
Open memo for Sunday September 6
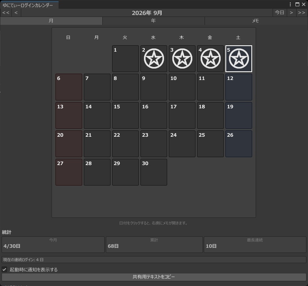coord(69,87)
